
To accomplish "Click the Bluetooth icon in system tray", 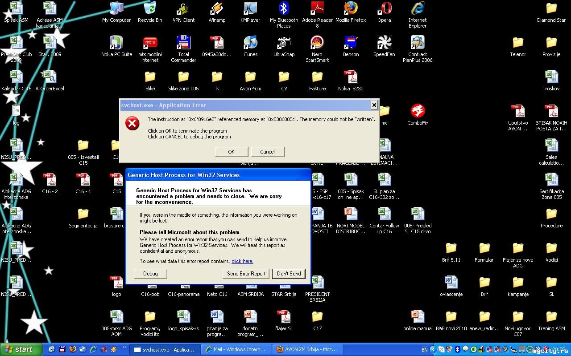I will (x=457, y=349).
